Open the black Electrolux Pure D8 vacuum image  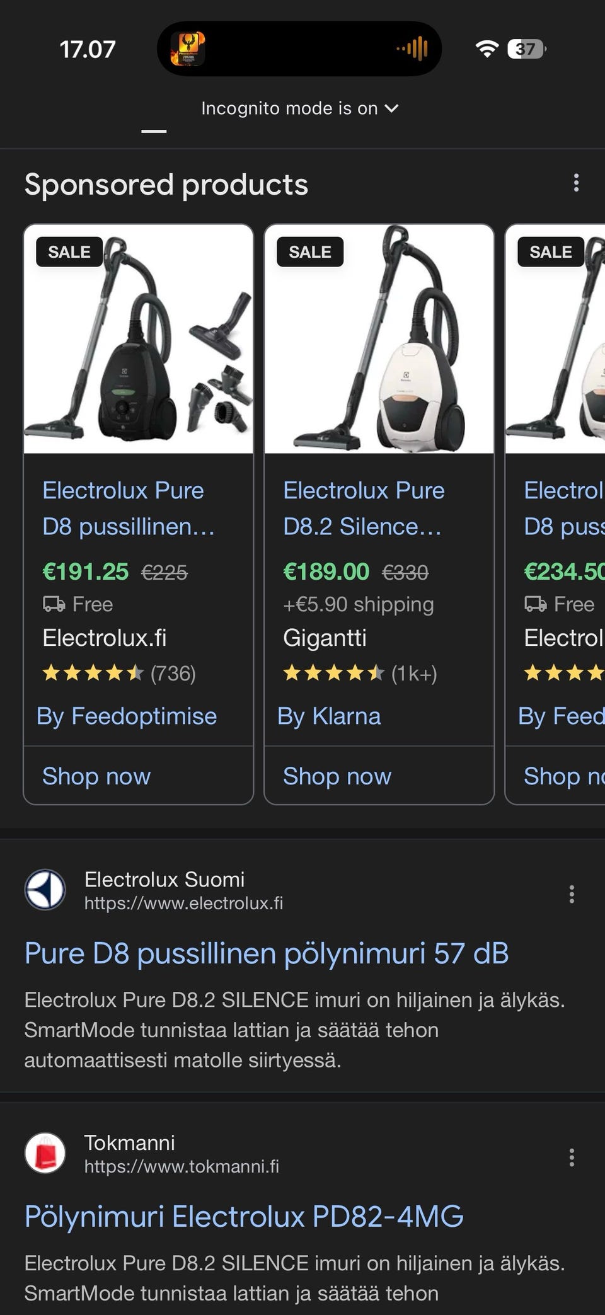click(x=138, y=339)
